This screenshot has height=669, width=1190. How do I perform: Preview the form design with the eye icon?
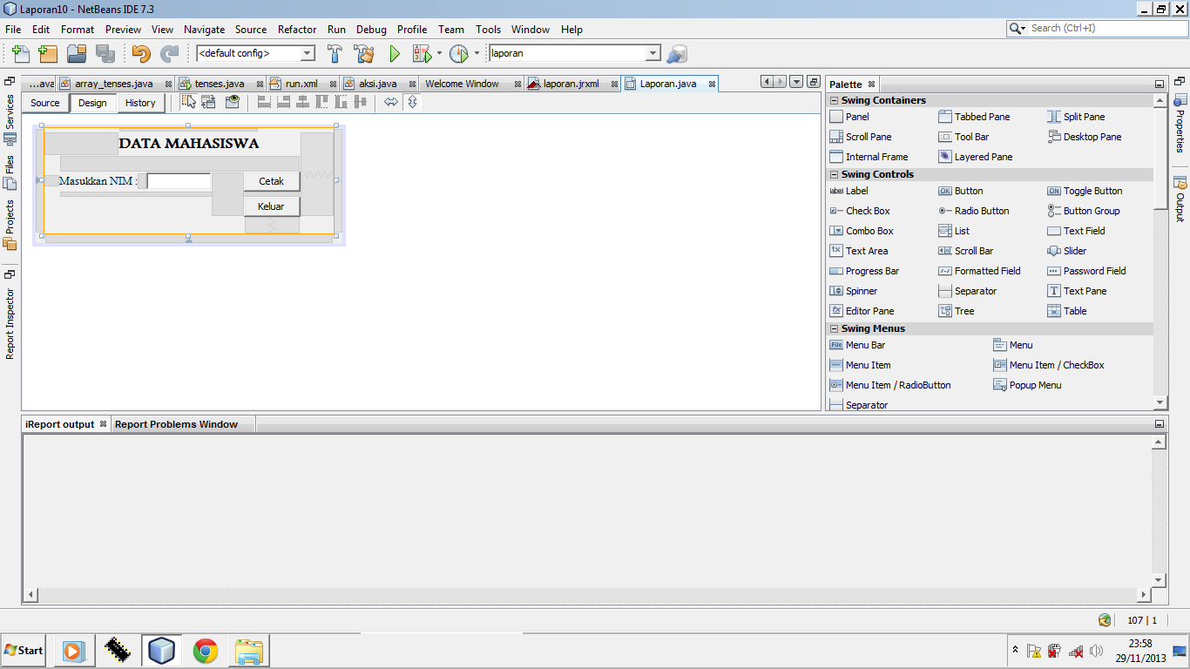click(x=231, y=102)
